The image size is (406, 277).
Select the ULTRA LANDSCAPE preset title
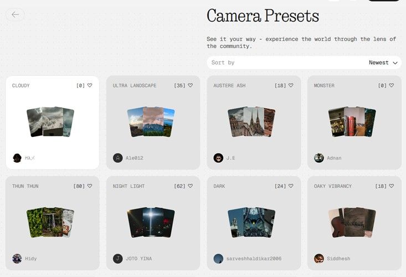click(135, 85)
